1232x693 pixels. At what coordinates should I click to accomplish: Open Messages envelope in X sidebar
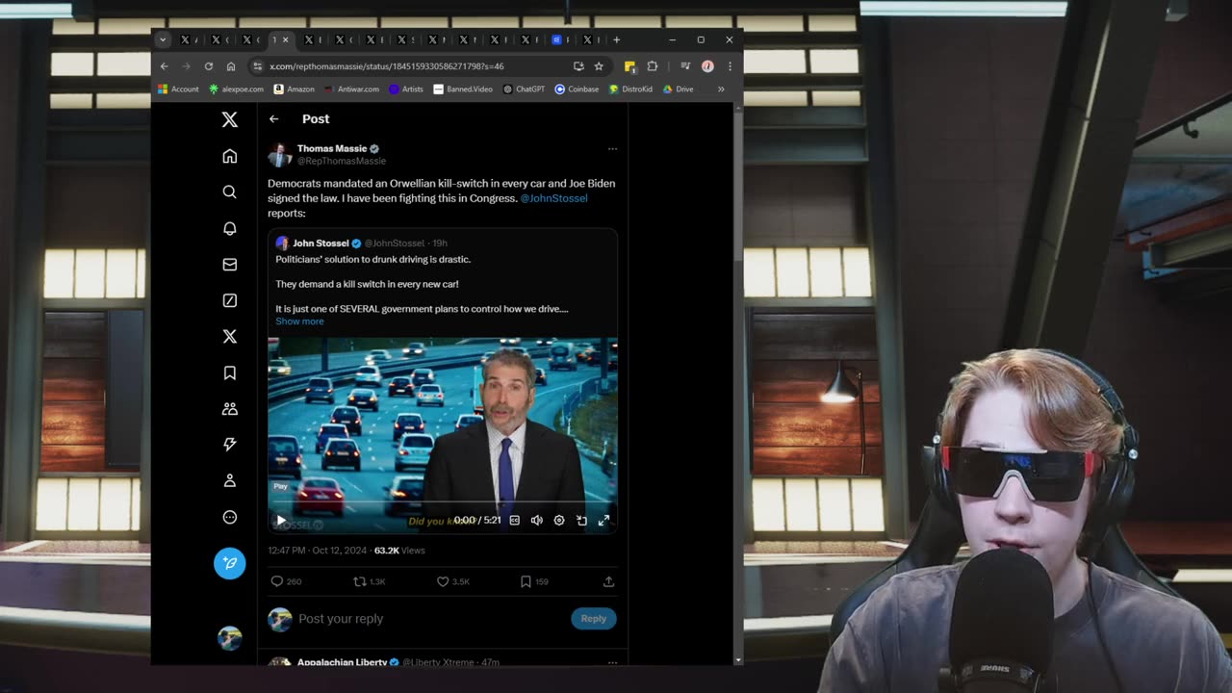(229, 264)
